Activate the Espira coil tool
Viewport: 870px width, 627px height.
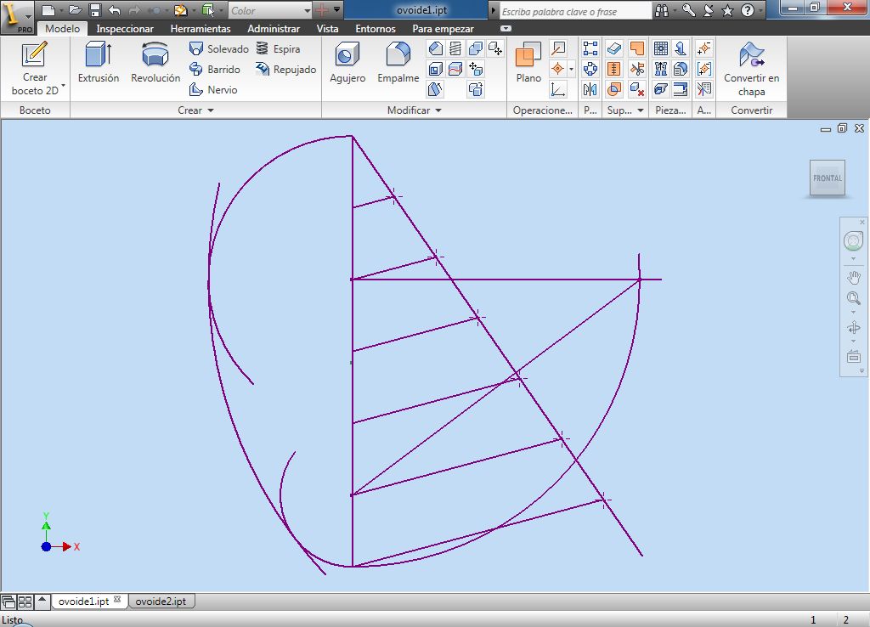(278, 48)
